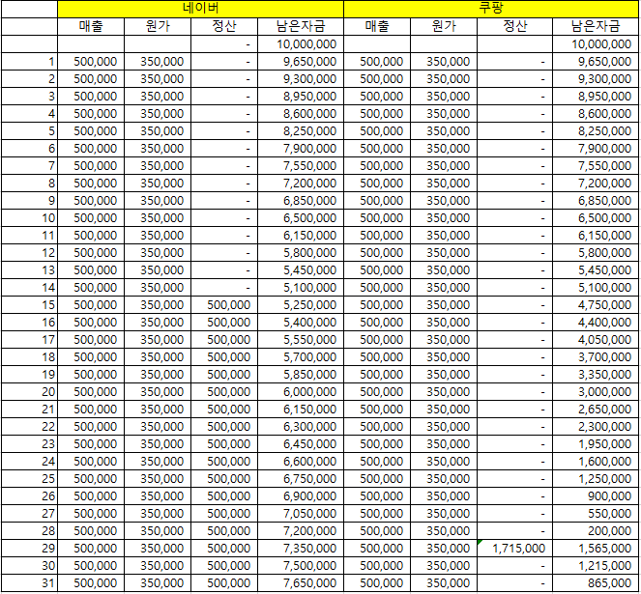
Task: Click row number 20 label
Action: coord(29,392)
